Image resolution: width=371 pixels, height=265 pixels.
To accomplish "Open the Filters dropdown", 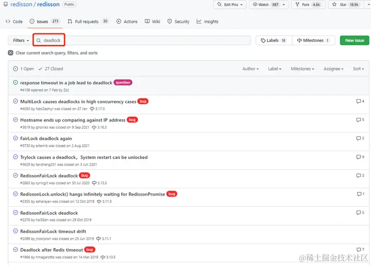I will (21, 40).
